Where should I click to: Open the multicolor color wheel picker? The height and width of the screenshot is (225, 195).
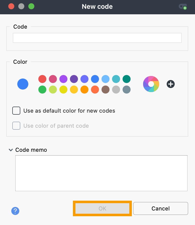(151, 84)
